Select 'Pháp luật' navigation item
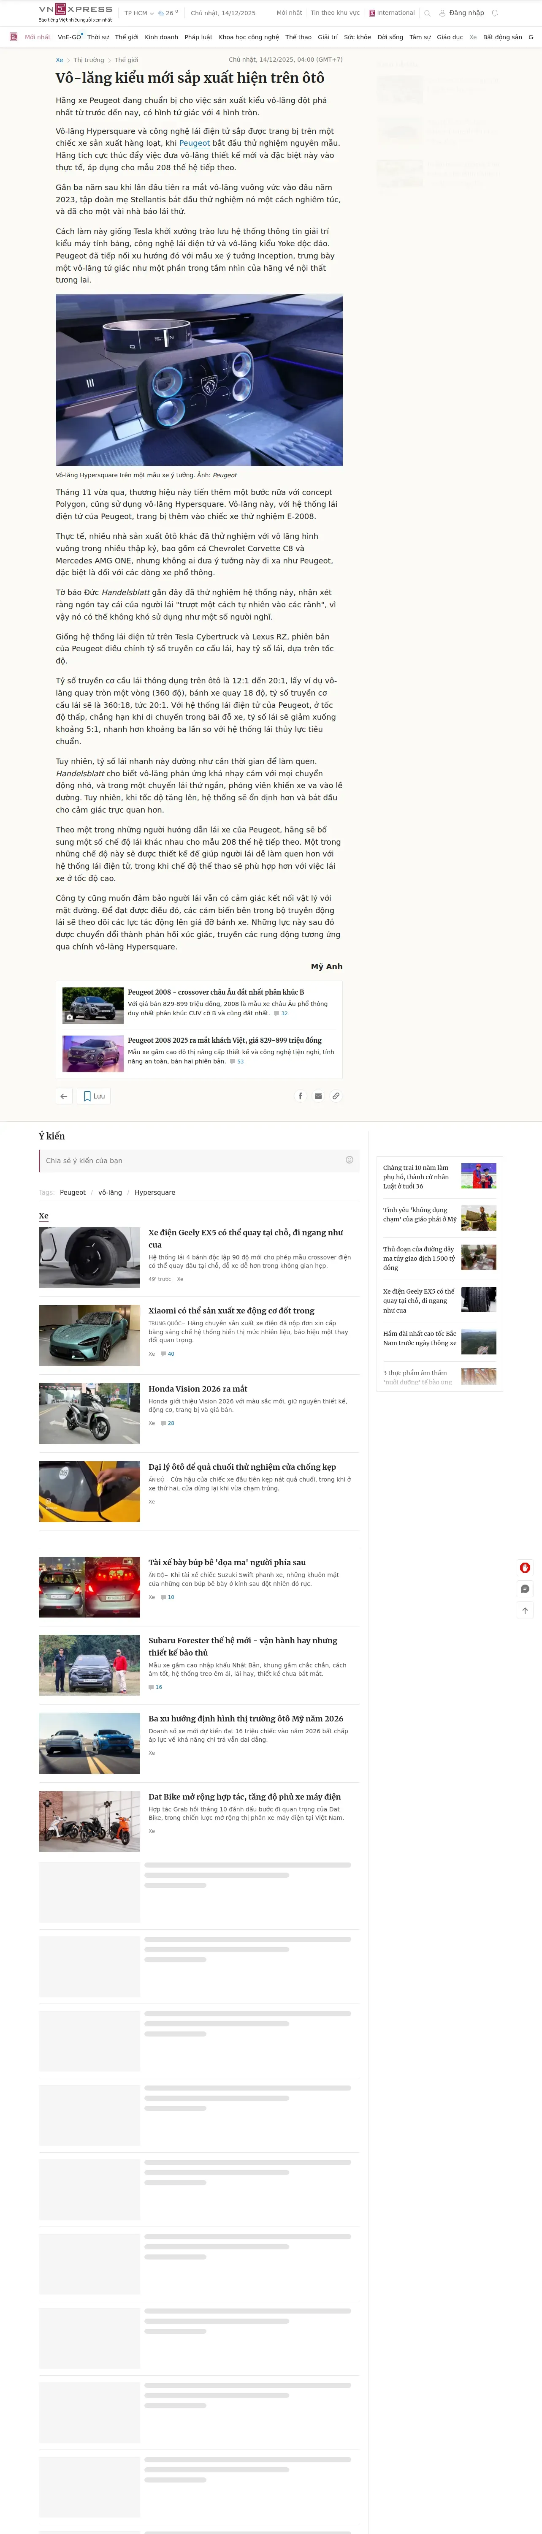 tap(199, 38)
